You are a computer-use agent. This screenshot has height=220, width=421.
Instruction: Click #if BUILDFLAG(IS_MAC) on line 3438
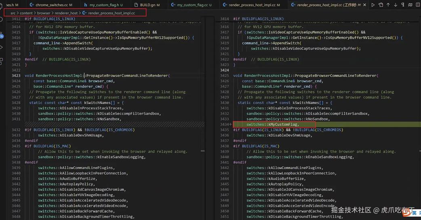coord(256,146)
